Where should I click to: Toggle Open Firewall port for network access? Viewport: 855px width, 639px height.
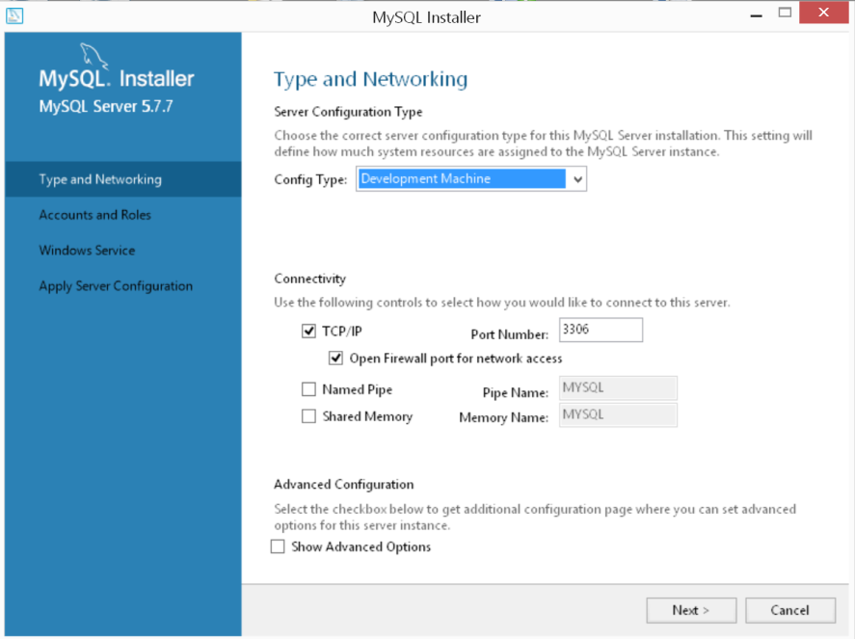click(x=335, y=359)
